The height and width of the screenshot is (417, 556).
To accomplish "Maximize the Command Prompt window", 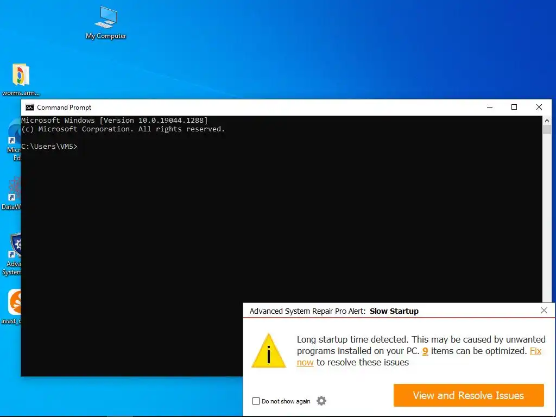I will coord(514,107).
